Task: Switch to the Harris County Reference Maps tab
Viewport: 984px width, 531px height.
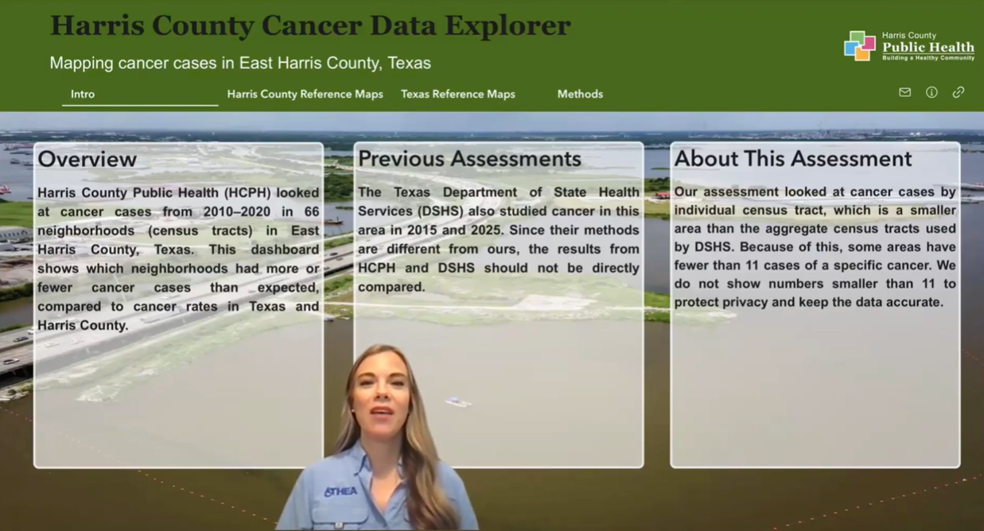Action: point(305,94)
